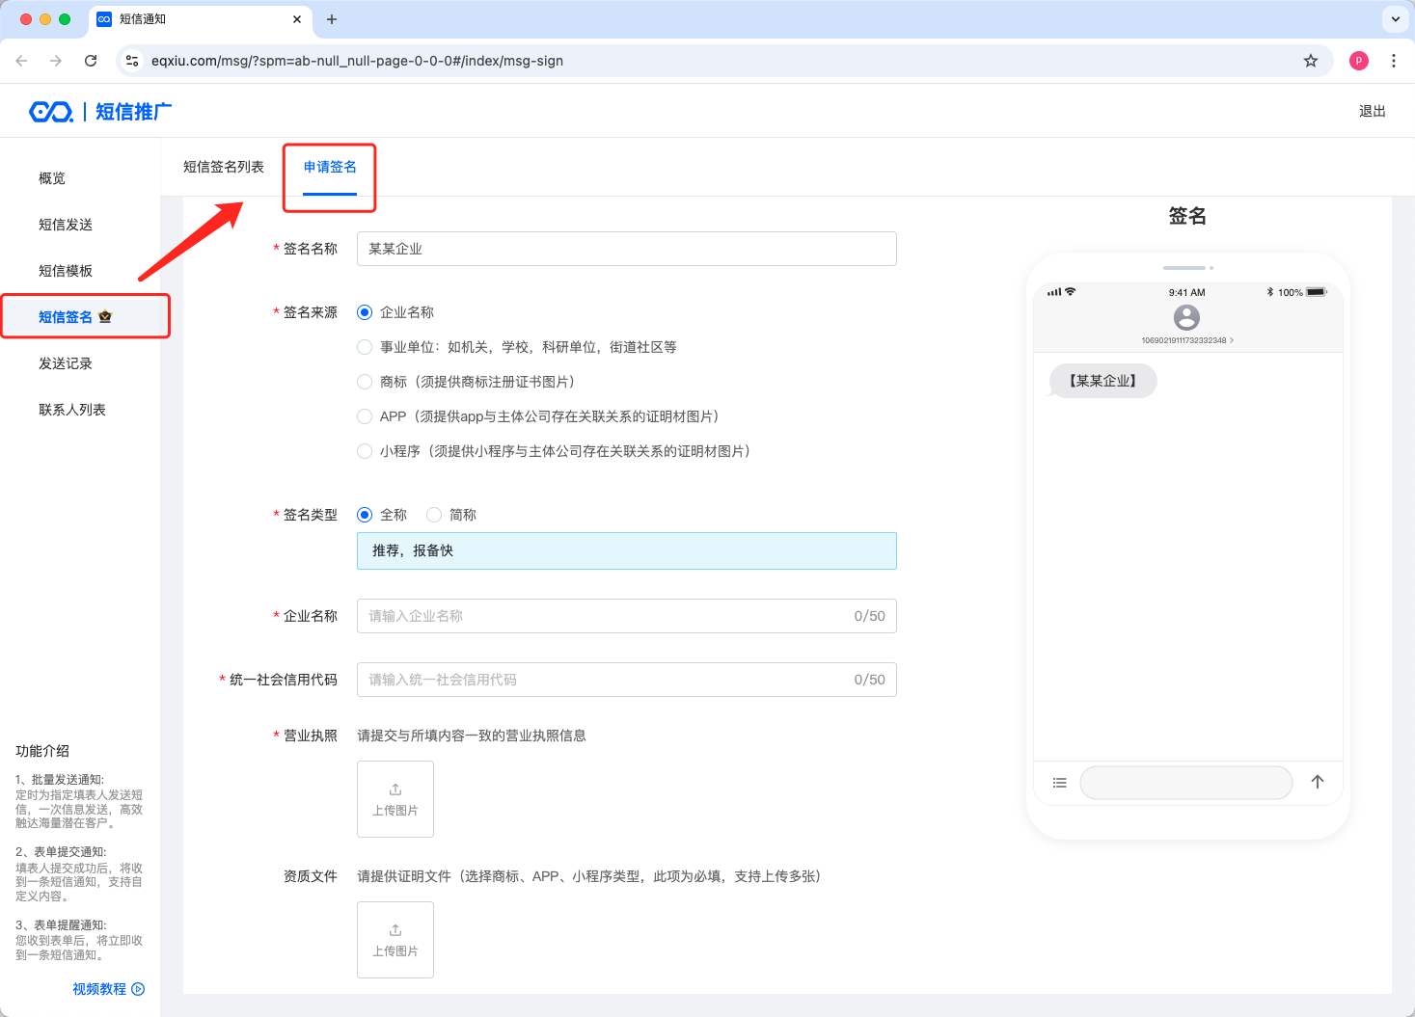Click the eqxiu logo icon
Screen dimensions: 1415x1017
click(51, 112)
